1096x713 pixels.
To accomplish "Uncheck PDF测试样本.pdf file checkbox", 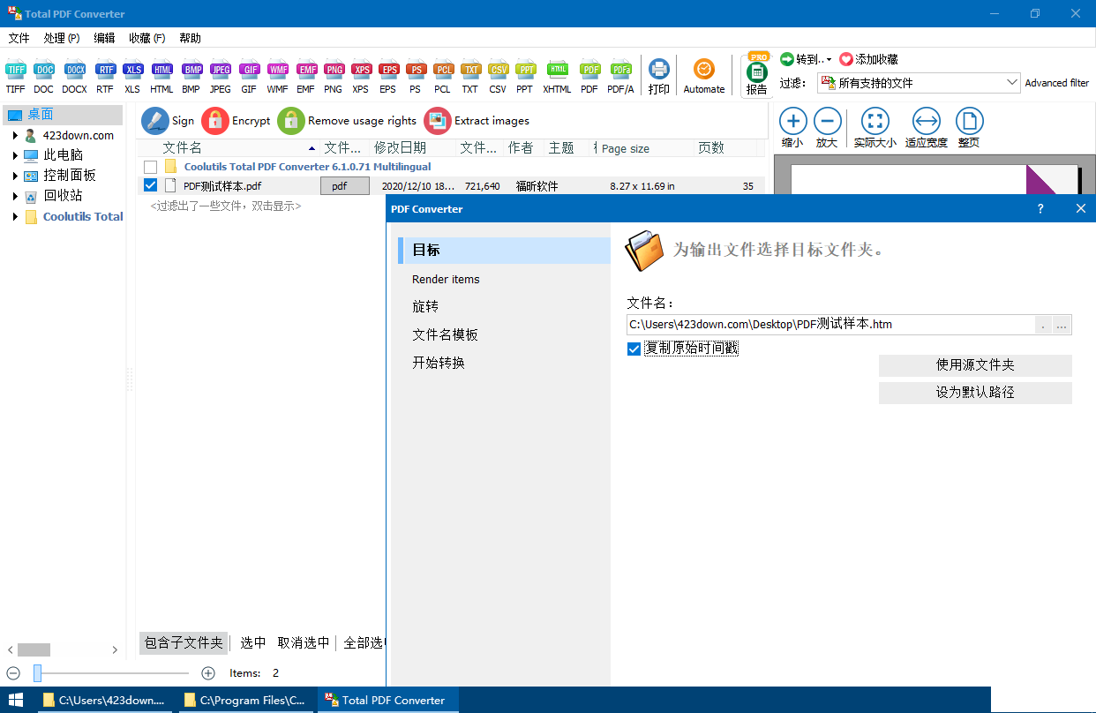I will (150, 185).
